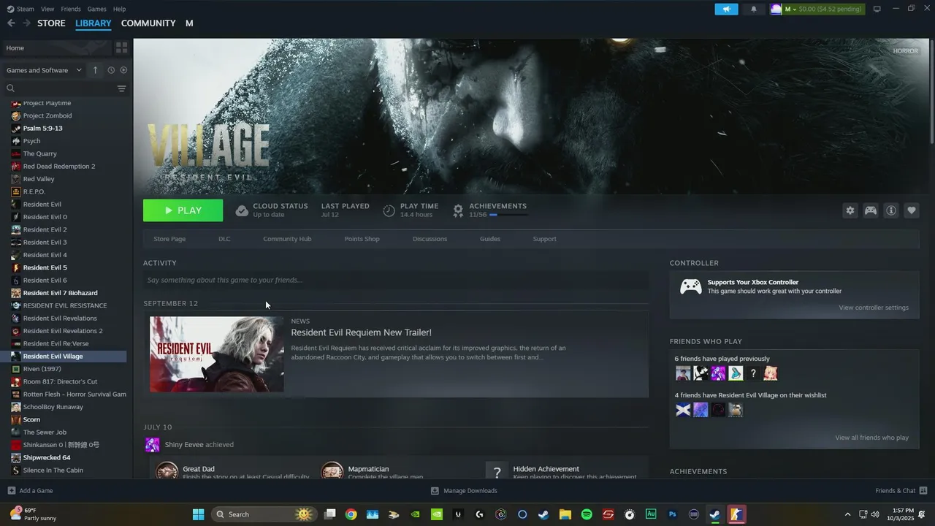Screen dimensions: 935x526
Task: Open the Great Dad achievement icon
Action: (167, 471)
